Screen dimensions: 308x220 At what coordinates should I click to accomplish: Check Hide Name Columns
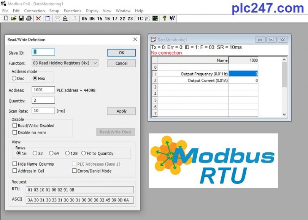(15, 164)
